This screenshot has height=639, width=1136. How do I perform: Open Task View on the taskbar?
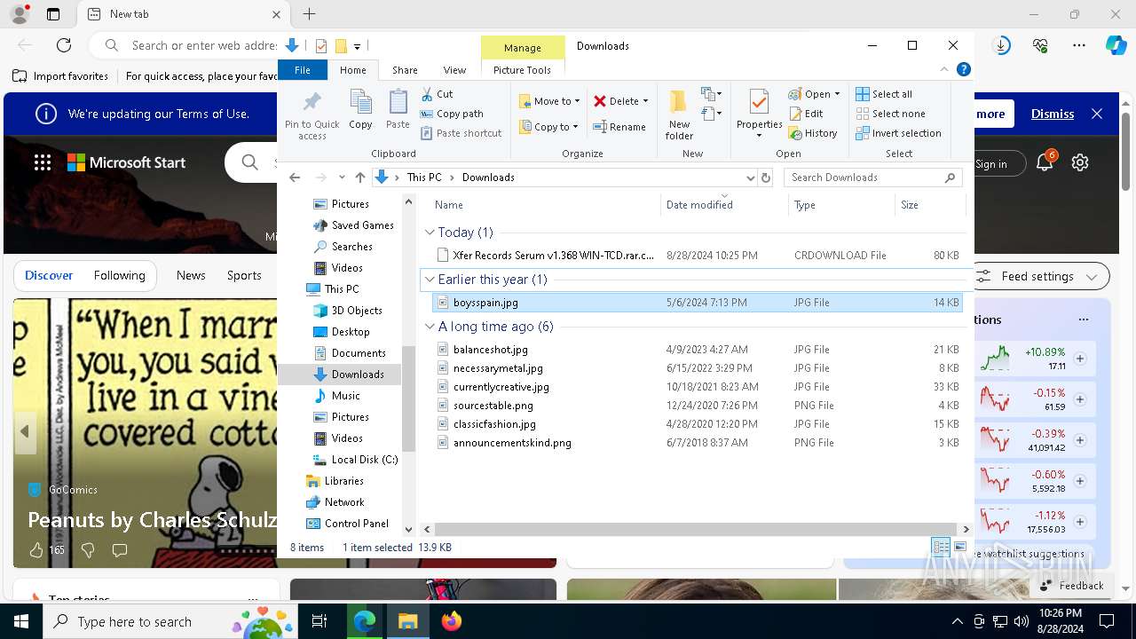click(x=319, y=621)
